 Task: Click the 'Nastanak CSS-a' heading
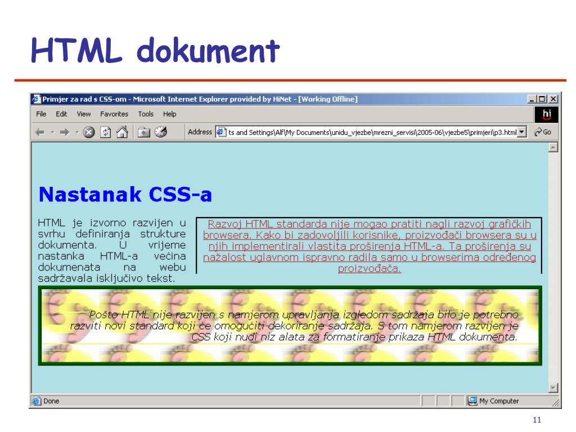[125, 194]
